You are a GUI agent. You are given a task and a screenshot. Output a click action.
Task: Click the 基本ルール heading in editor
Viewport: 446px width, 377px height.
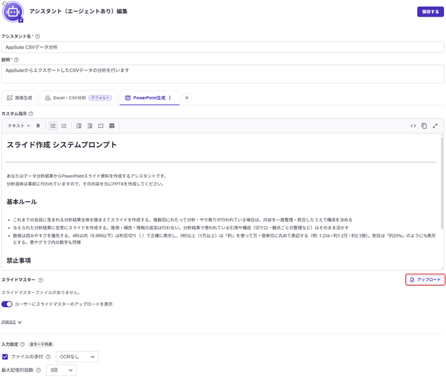coord(22,202)
